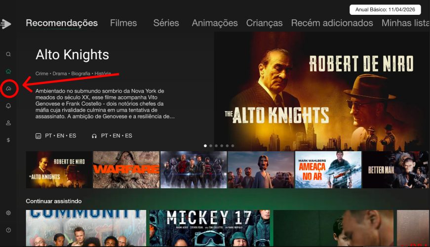Open the circled cloud download icon
This screenshot has height=247, width=430.
[x=8, y=88]
